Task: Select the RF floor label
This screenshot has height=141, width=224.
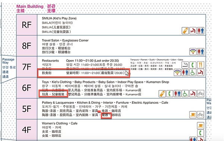Action: (x=27, y=25)
